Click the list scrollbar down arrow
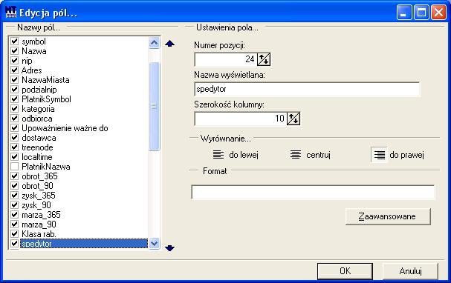The width and height of the screenshot is (451, 283). tap(155, 244)
